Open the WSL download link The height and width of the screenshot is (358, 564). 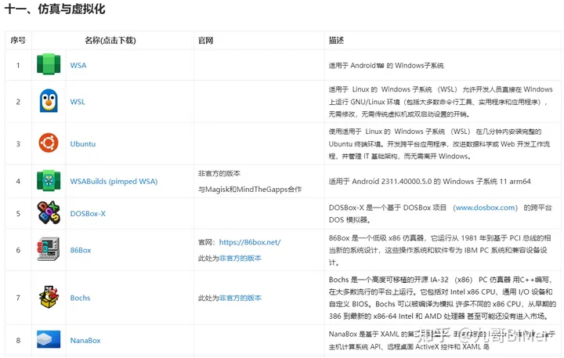[78, 102]
